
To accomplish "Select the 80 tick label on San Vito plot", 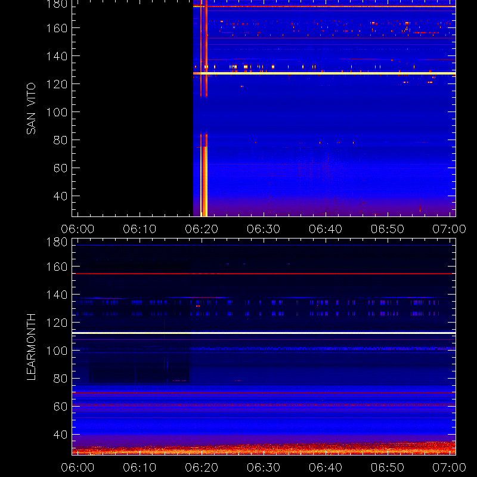I will click(x=60, y=140).
